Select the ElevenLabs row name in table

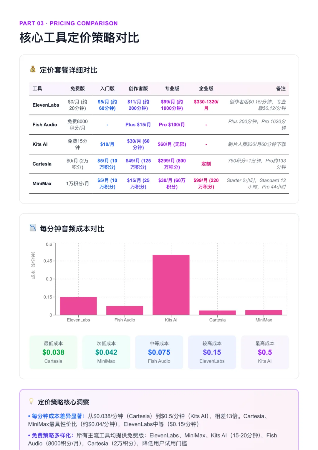pyautogui.click(x=46, y=105)
